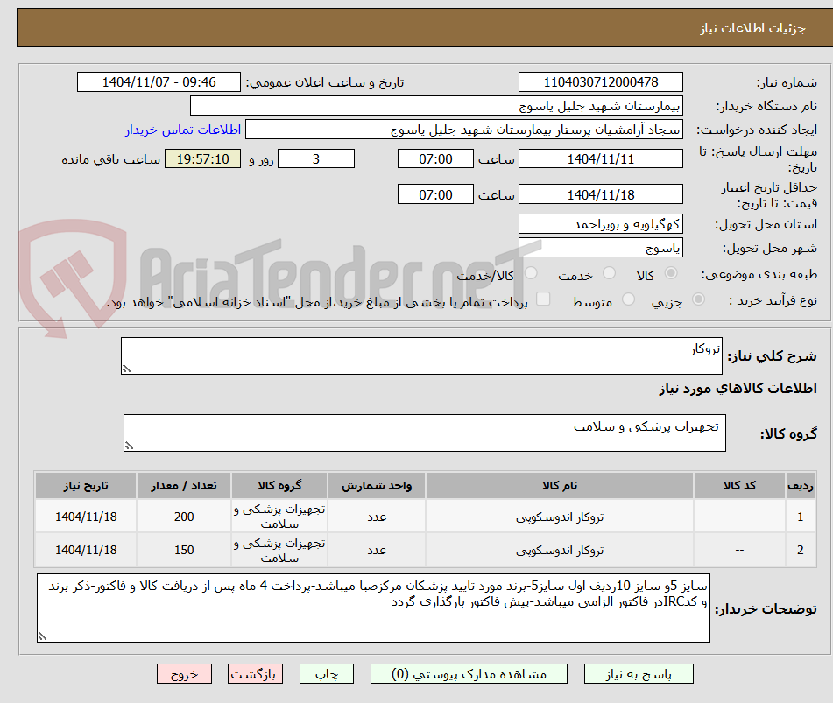Toggle the اسناد خزانه اسلامی payment checkbox
Viewport: 833px width, 703px height.
[x=543, y=299]
